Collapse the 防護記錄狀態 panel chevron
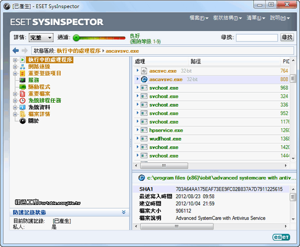This screenshot has width=300, height=247. pos(124,212)
